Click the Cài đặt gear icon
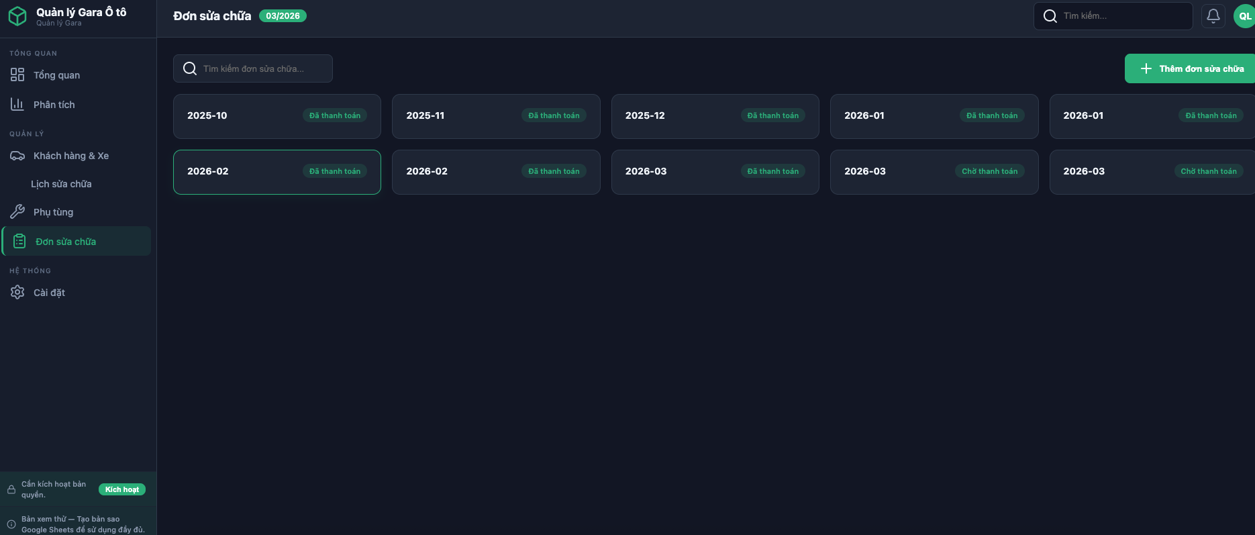1255x535 pixels. pos(17,293)
